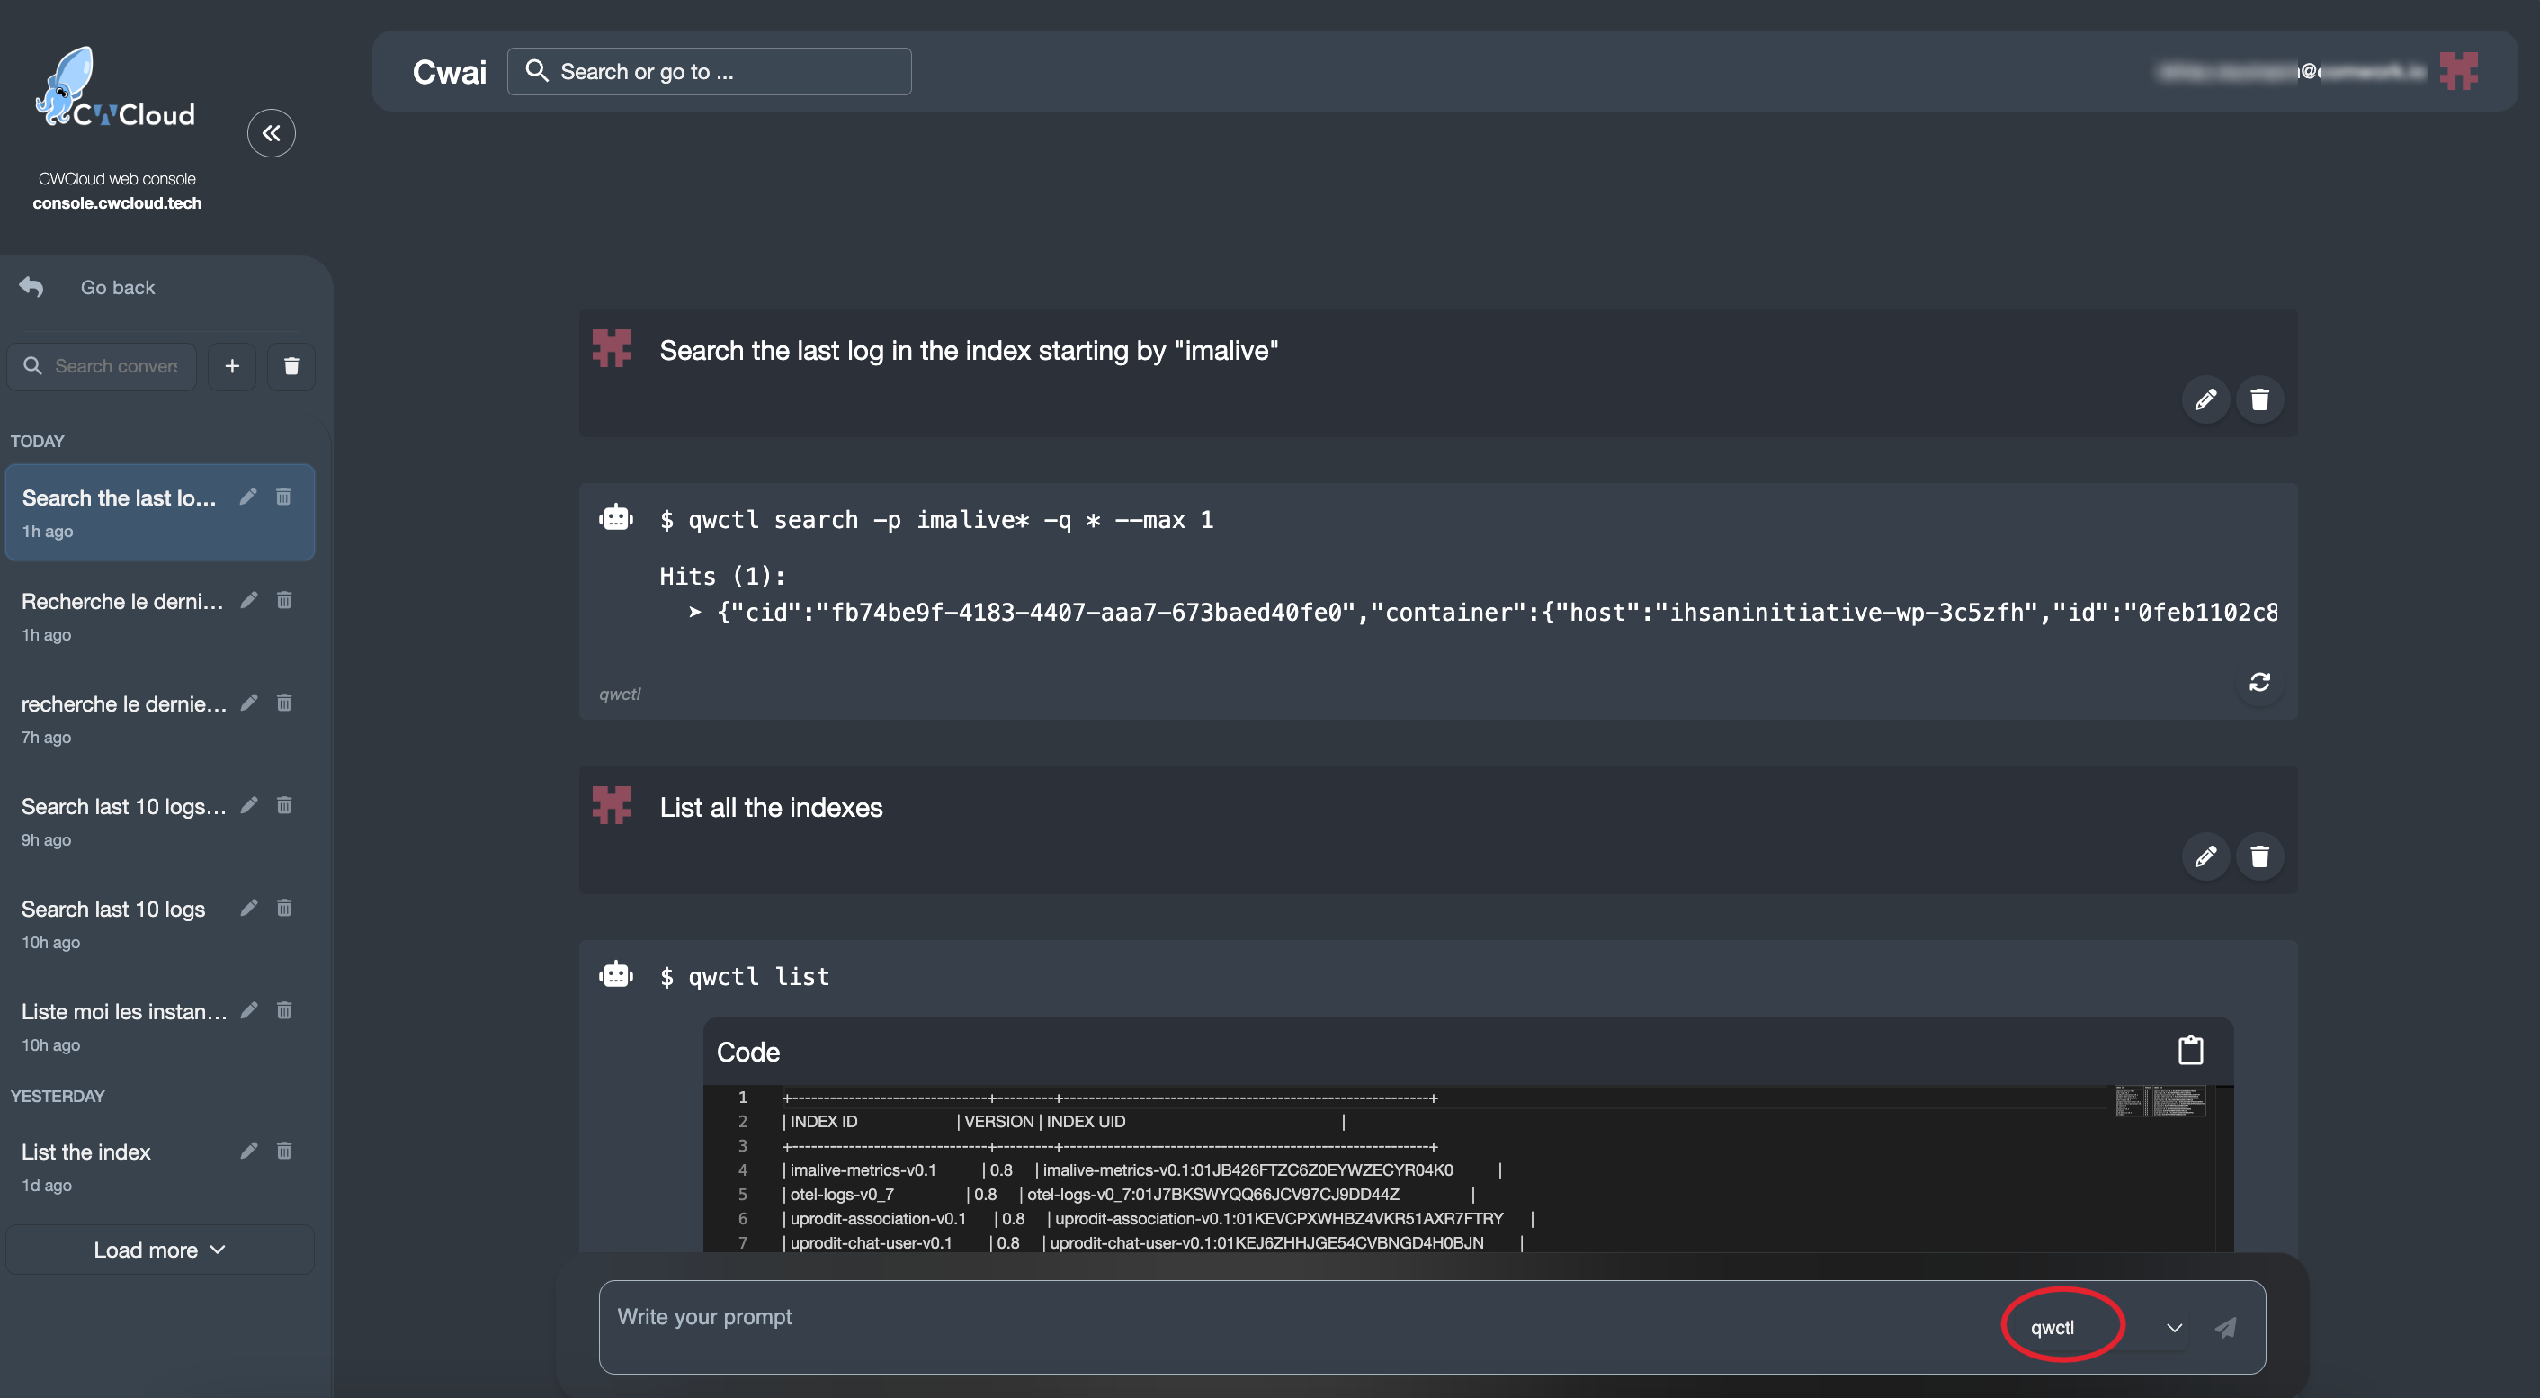Edit the 'recherche le dernie...' 7h ago conversation title
2540x1398 pixels.
(x=248, y=702)
